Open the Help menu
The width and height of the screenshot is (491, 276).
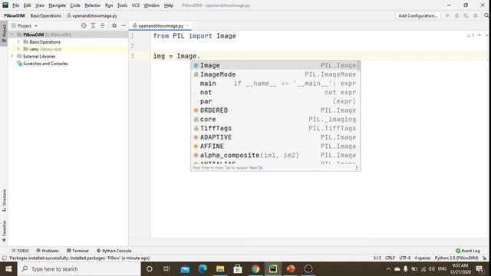(169, 5)
